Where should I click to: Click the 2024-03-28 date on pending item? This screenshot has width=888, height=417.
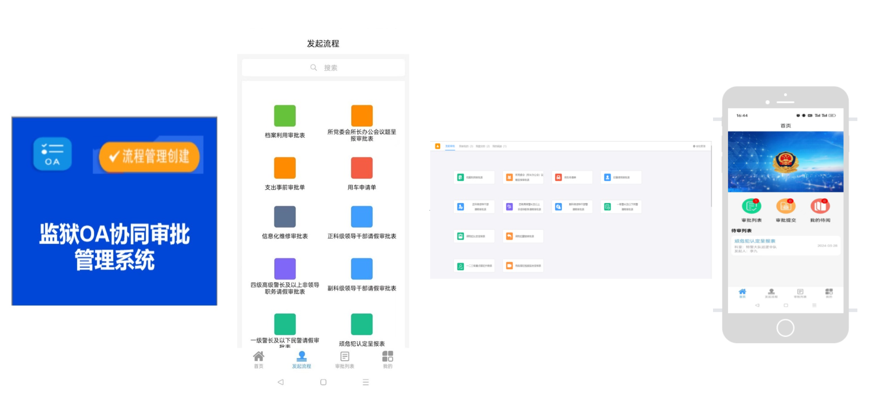[x=827, y=245]
